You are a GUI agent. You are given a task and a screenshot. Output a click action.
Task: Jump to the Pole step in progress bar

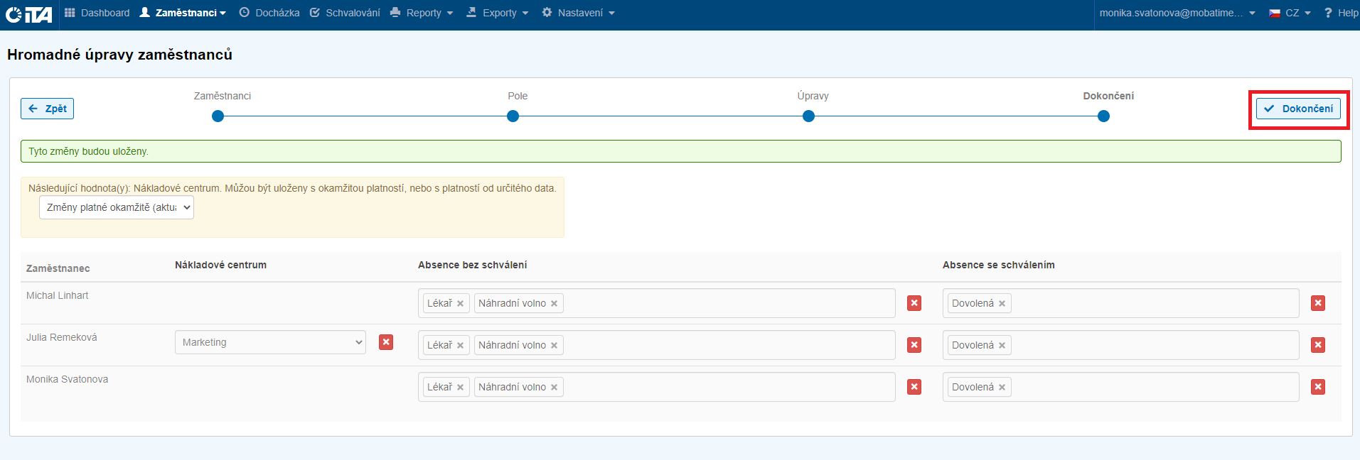[x=513, y=116]
